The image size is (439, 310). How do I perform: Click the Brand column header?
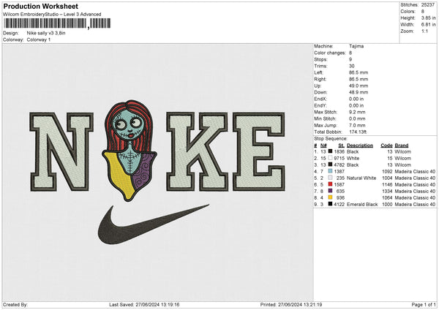(402, 145)
